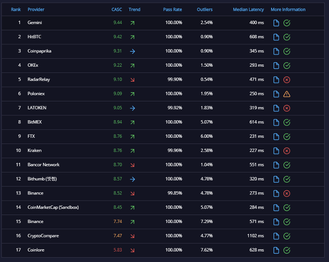Image resolution: width=329 pixels, height=262 pixels.
Task: Select the Gemini provider name
Action: pos(35,22)
